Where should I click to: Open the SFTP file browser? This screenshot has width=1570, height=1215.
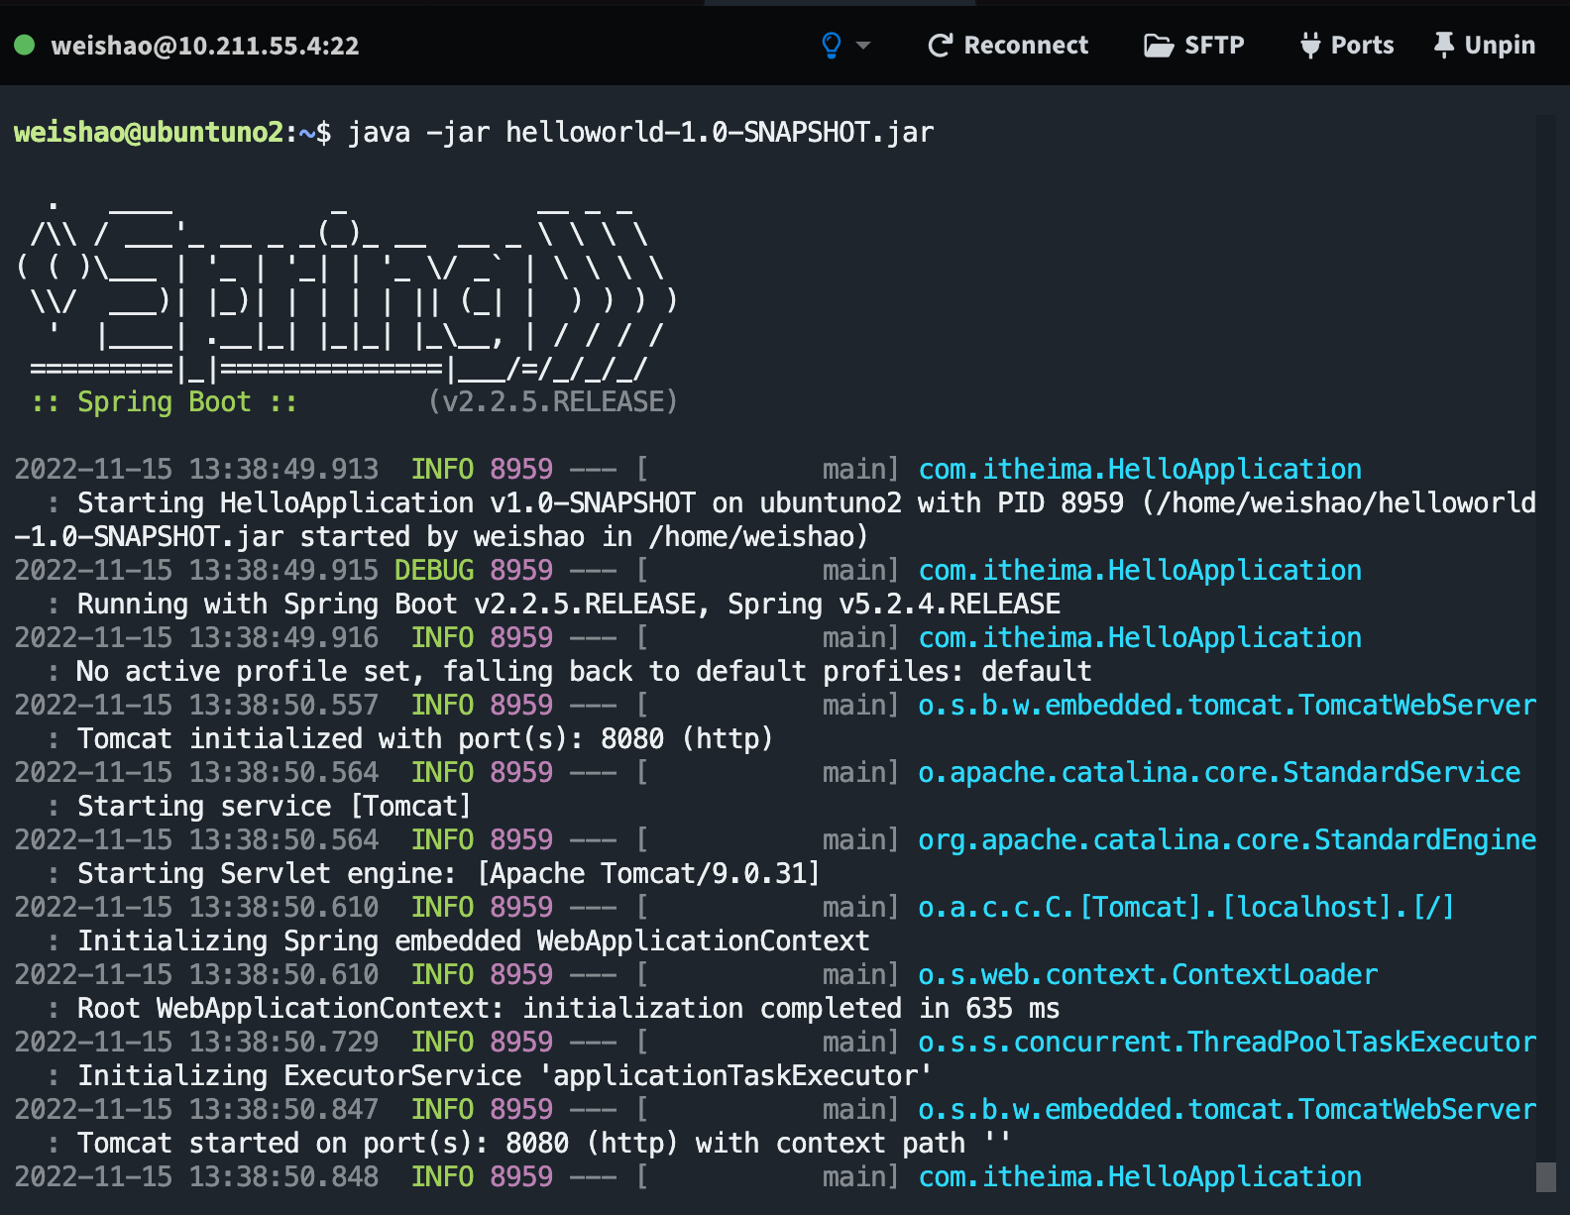point(1194,46)
